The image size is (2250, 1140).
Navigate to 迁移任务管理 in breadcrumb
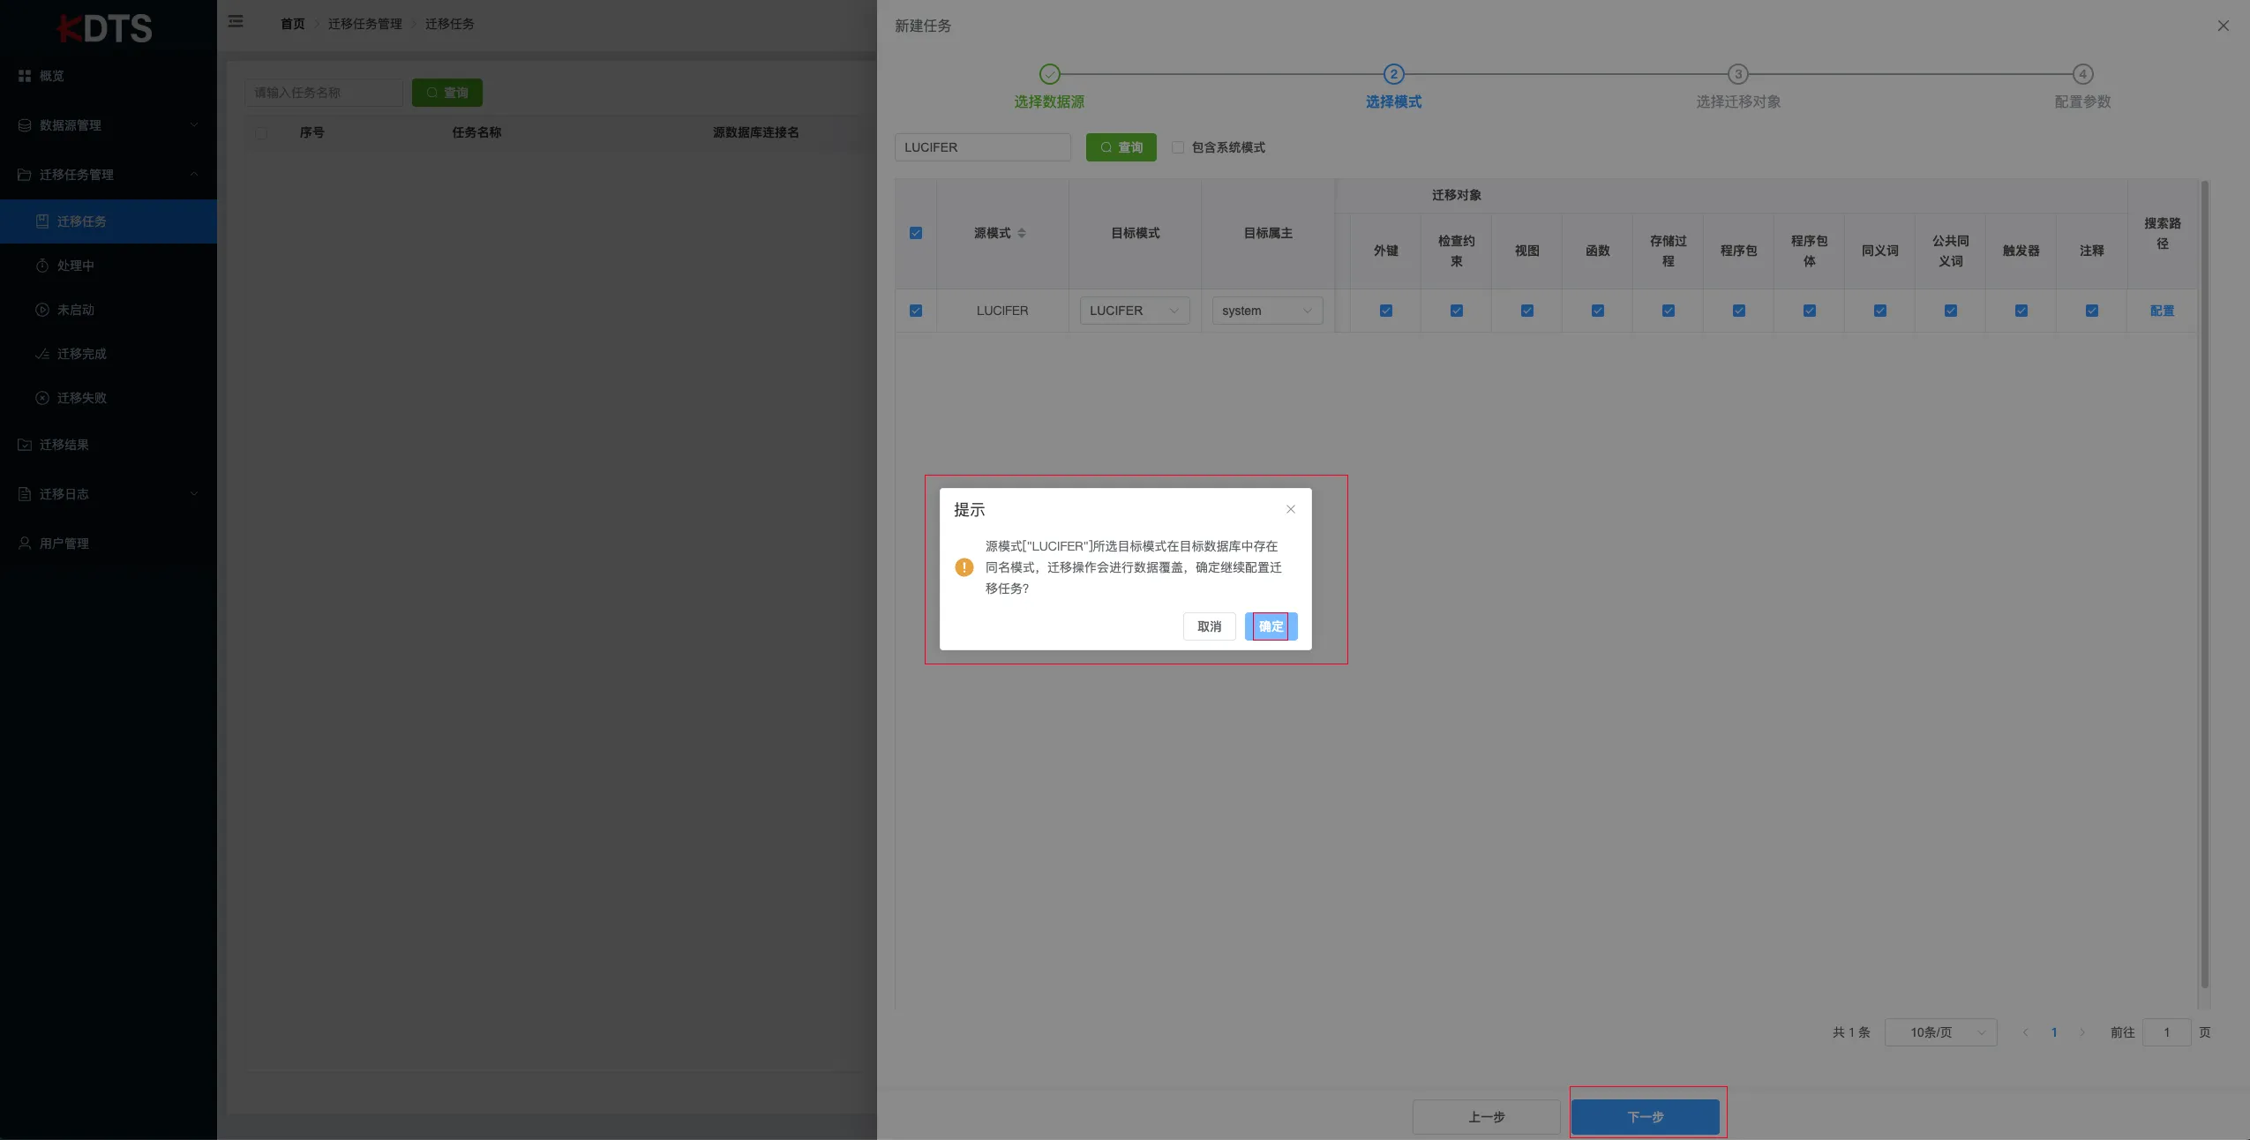tap(364, 24)
